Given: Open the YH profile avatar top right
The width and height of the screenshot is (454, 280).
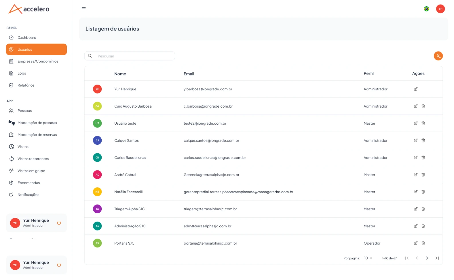Looking at the screenshot, I should [x=440, y=9].
